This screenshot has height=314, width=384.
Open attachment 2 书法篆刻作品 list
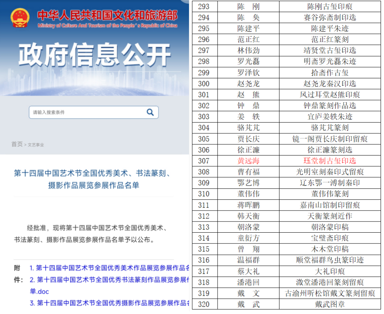pyautogui.click(x=109, y=280)
